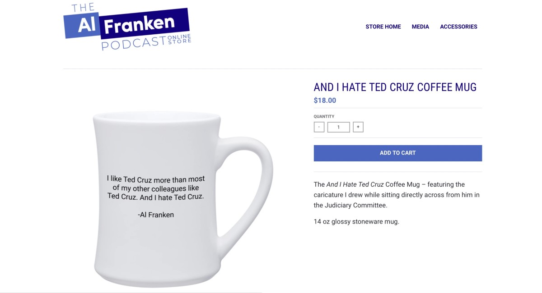Decrease quantity with the minus button
This screenshot has height=293, width=542.
[x=319, y=127]
